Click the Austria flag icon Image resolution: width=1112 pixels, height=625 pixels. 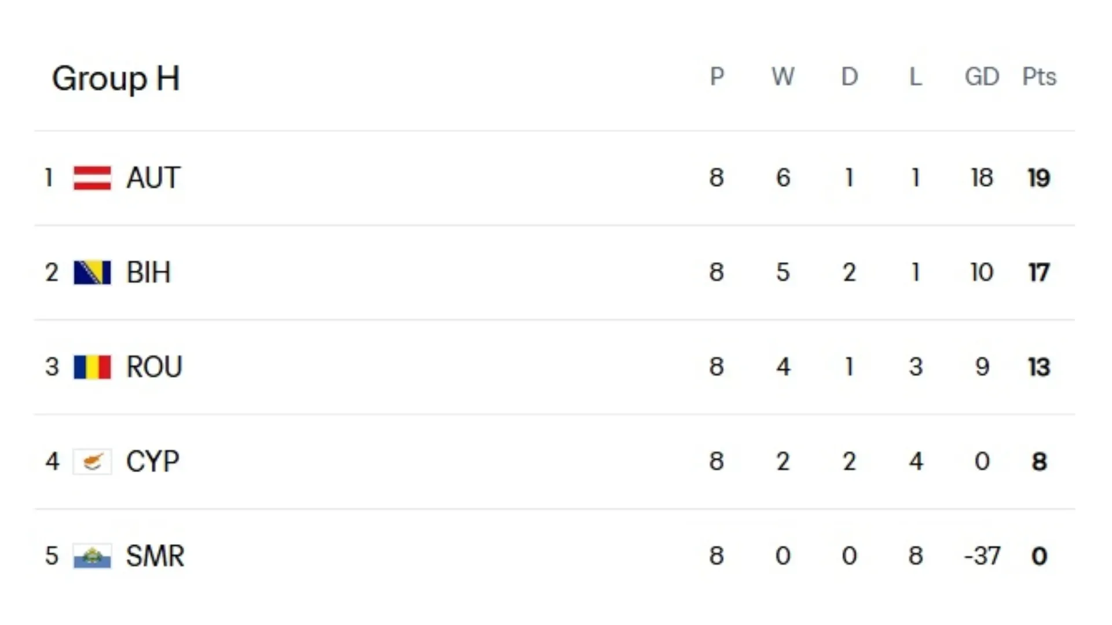(x=92, y=178)
